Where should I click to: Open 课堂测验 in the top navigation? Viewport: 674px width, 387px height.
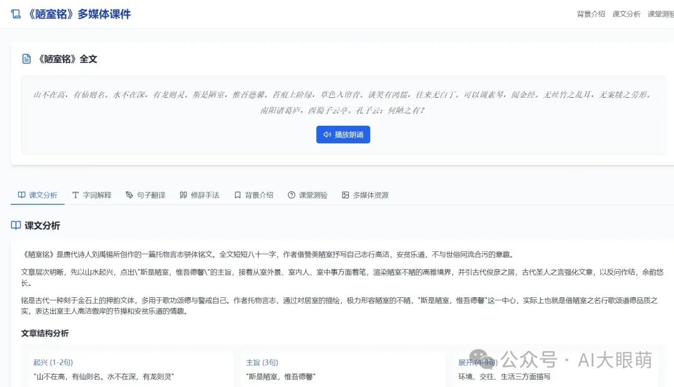pos(661,14)
